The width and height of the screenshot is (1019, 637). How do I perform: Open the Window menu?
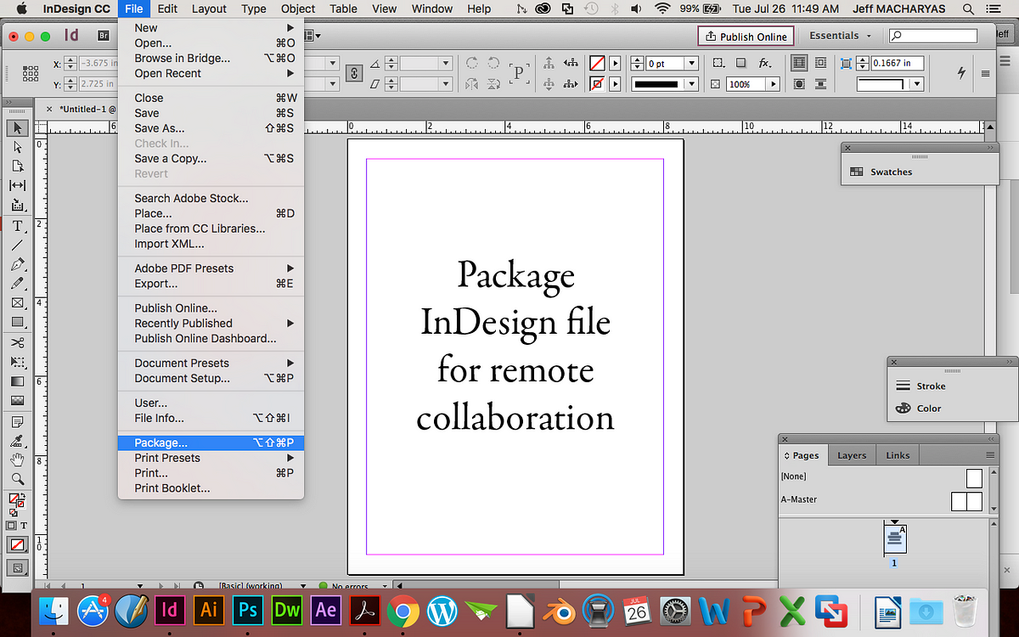pos(432,8)
